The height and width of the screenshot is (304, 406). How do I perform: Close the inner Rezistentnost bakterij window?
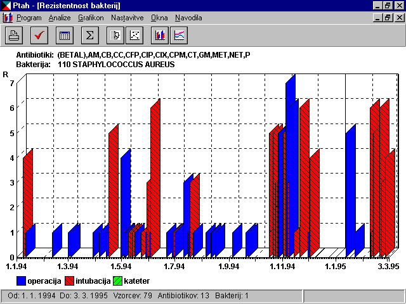click(399, 18)
